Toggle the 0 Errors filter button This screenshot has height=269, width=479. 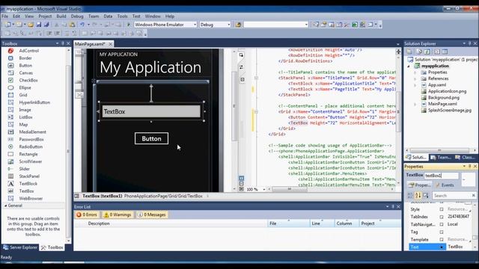(x=87, y=214)
